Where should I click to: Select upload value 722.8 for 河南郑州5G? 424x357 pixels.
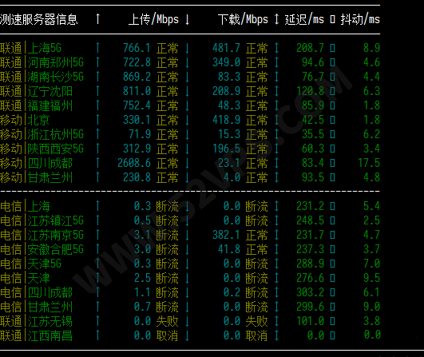[x=137, y=62]
